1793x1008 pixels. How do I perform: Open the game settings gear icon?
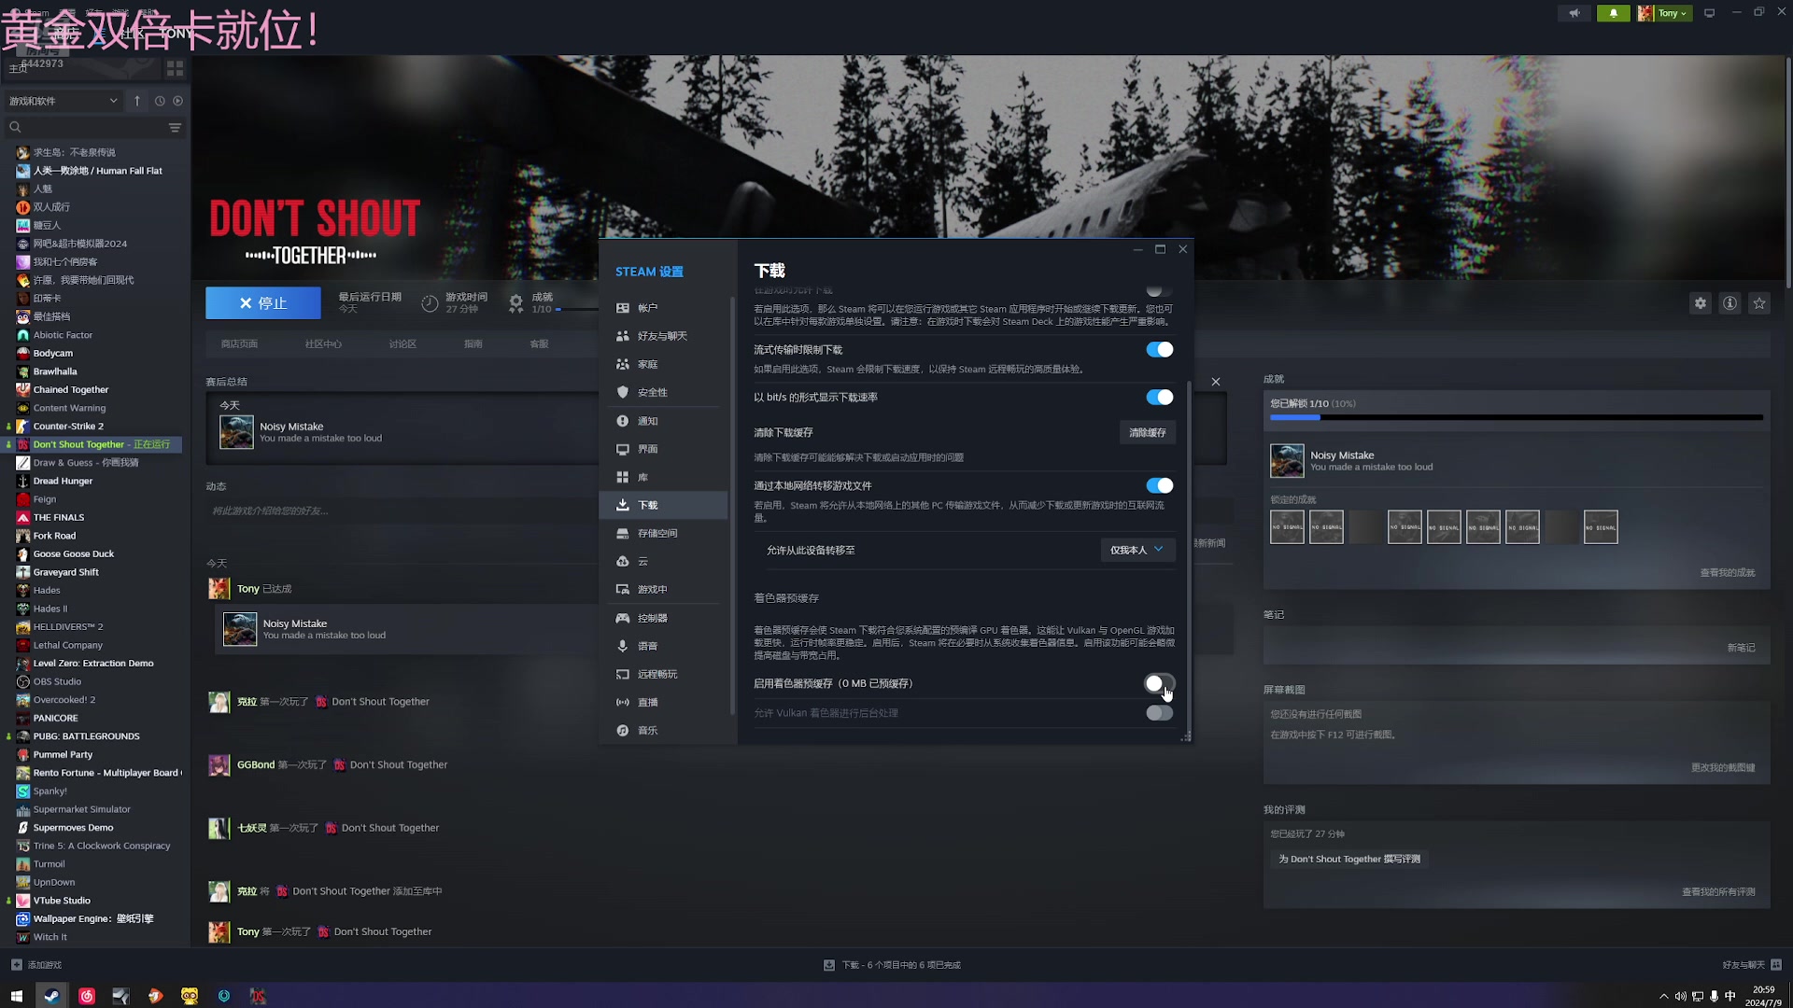tap(1700, 302)
